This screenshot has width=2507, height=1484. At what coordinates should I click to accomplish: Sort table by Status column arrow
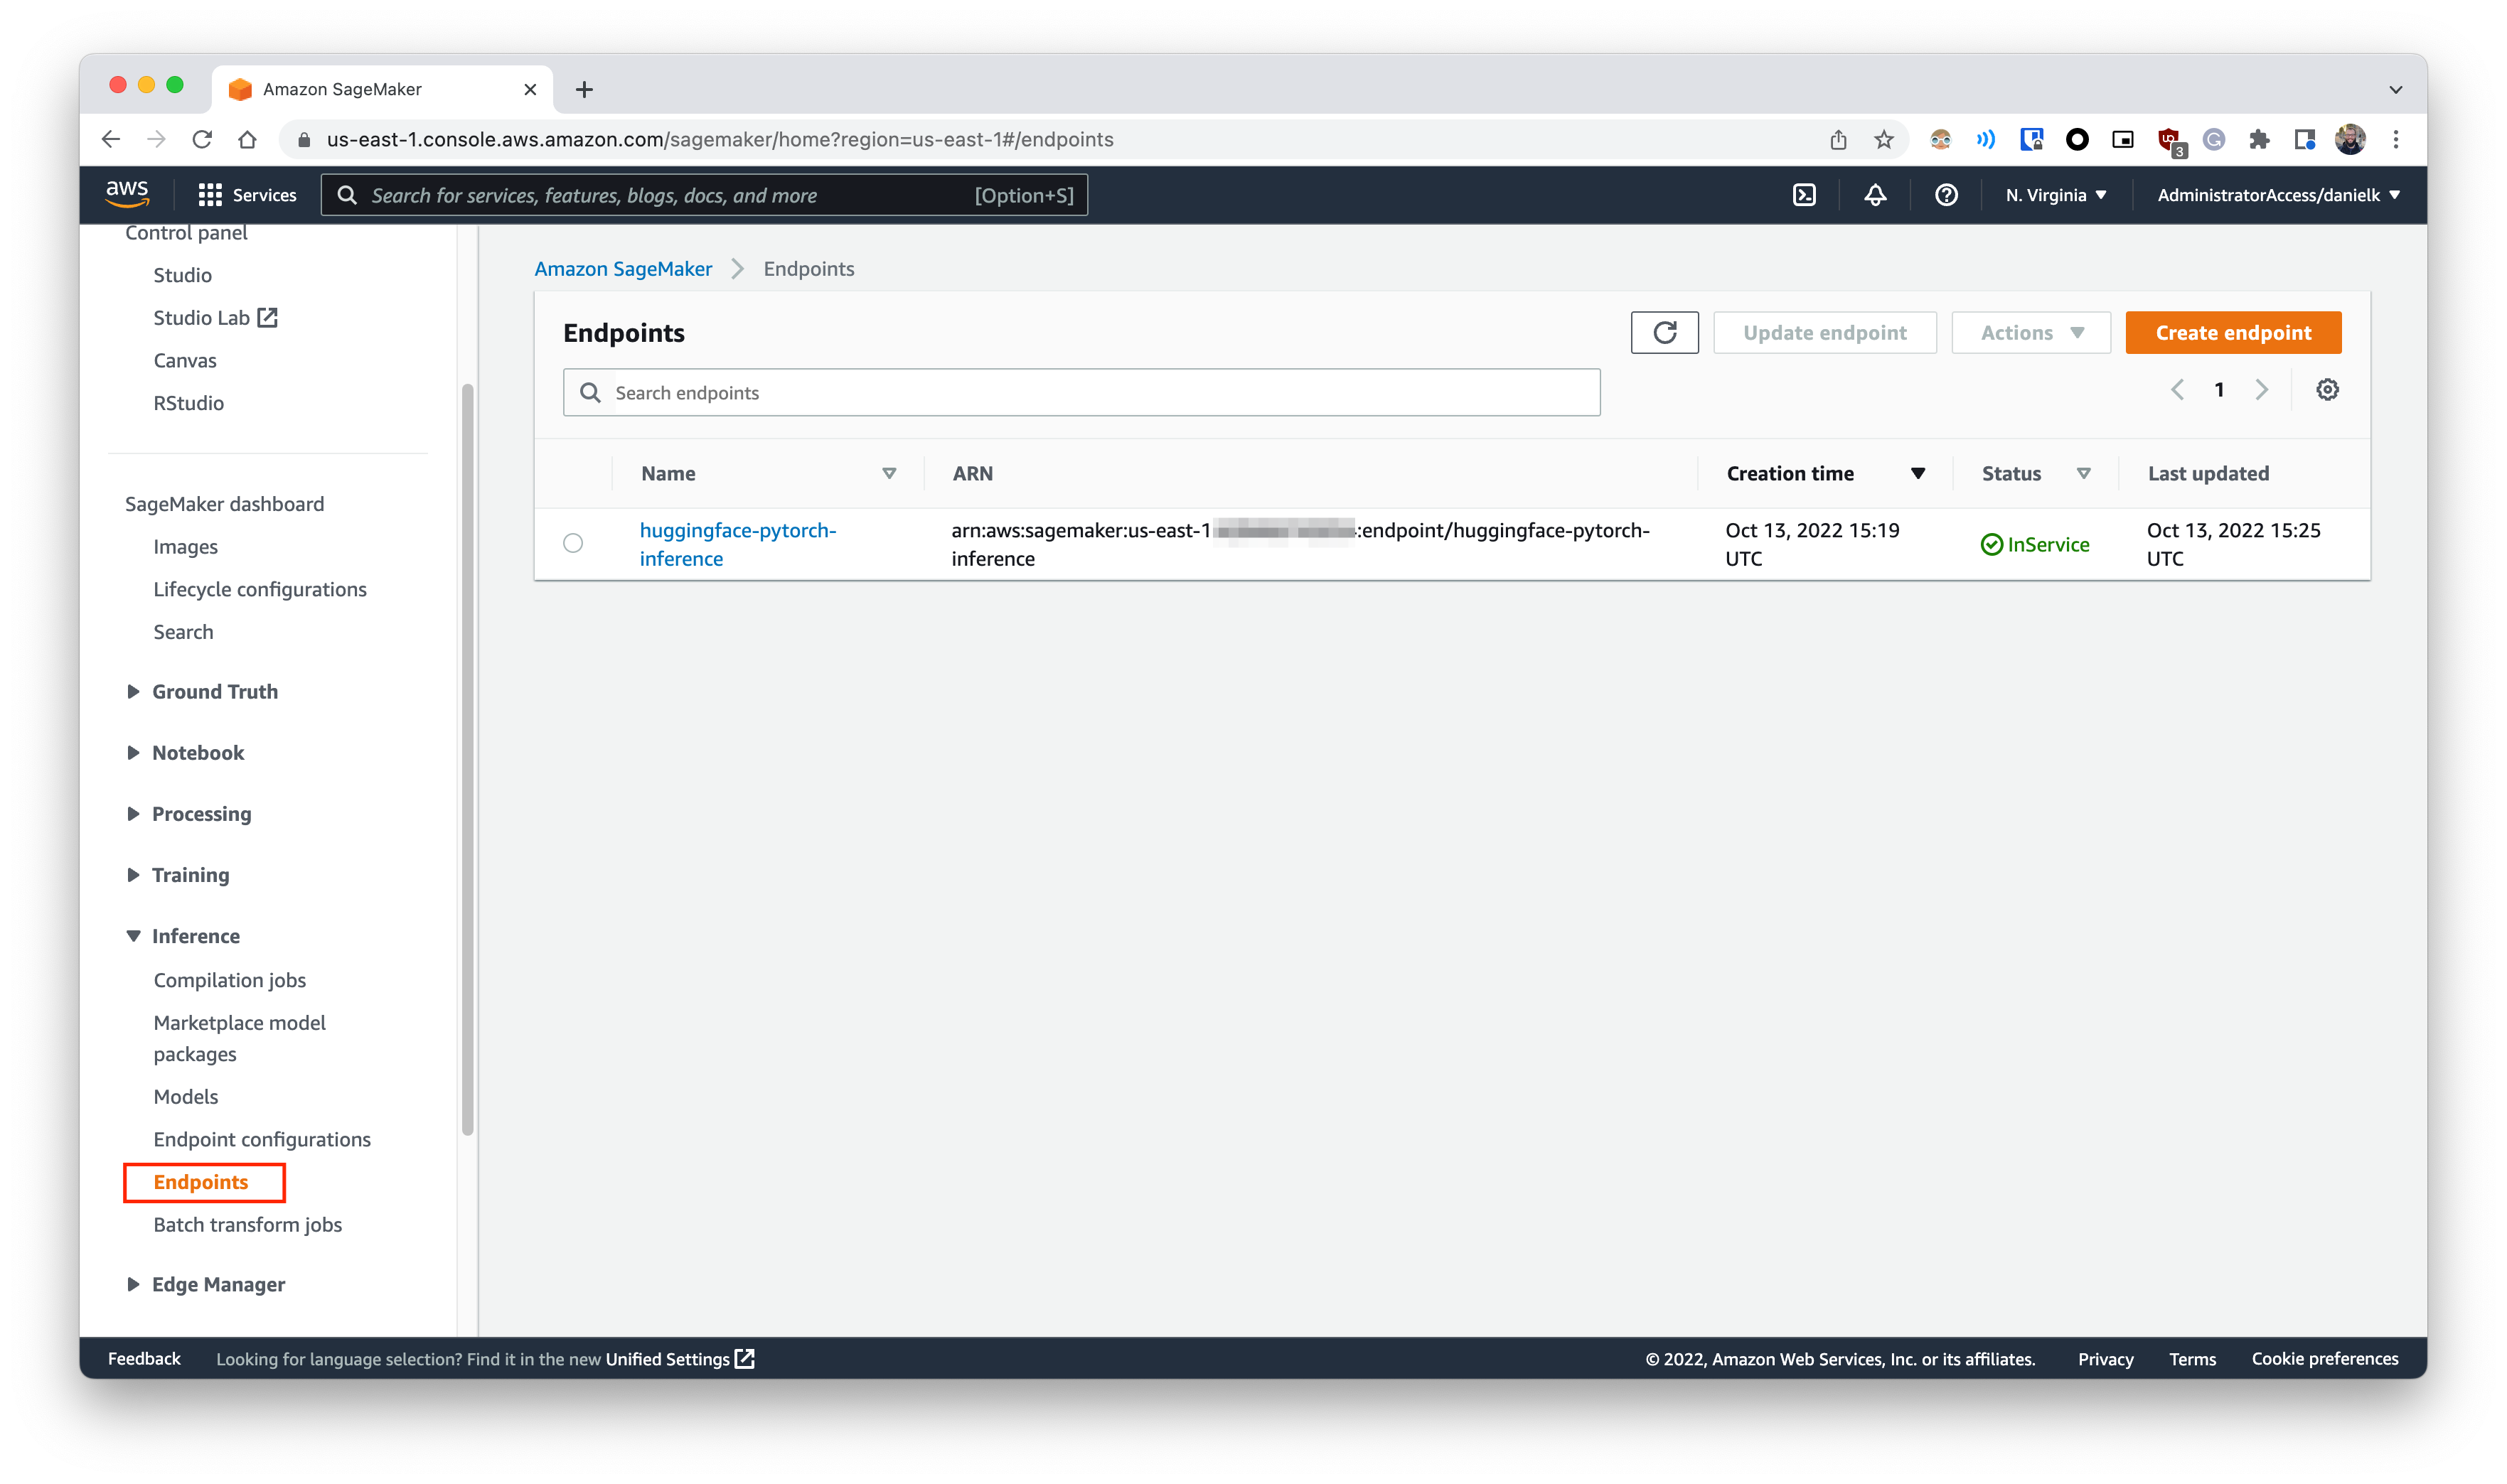(2083, 474)
